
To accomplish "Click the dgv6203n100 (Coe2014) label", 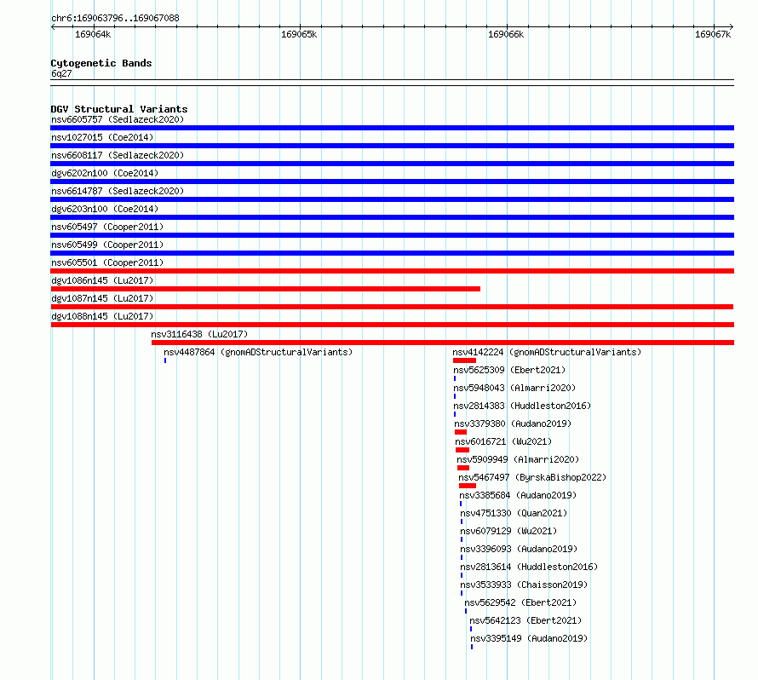I will (105, 209).
